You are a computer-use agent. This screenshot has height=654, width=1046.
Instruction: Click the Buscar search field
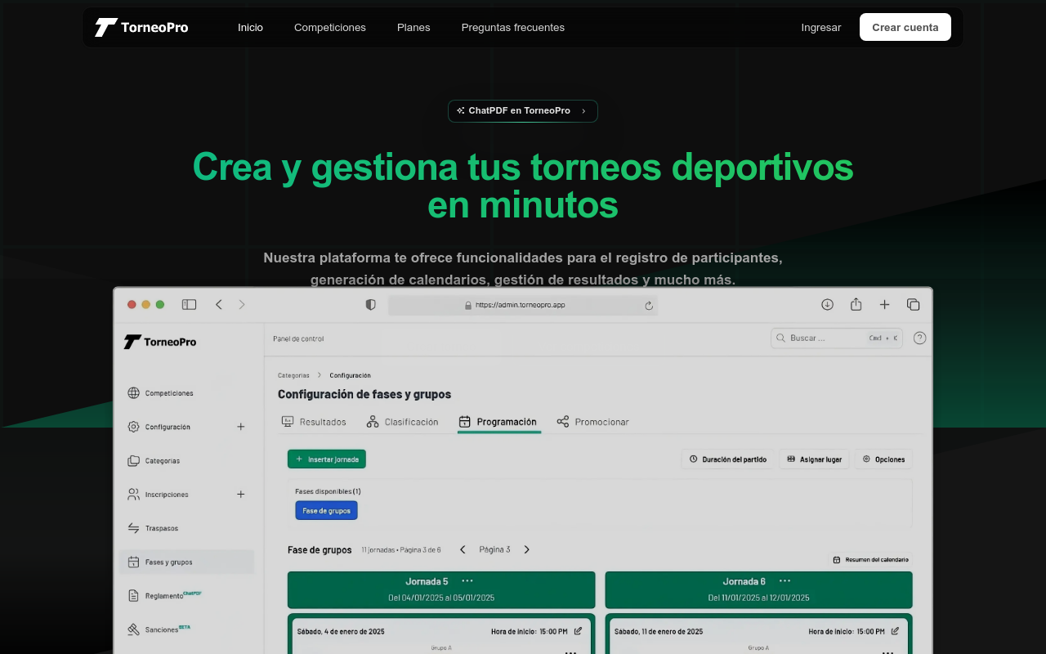(837, 338)
